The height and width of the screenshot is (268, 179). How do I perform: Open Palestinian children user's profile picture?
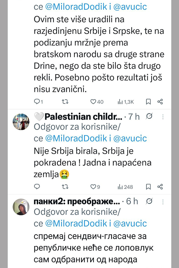click(21, 122)
